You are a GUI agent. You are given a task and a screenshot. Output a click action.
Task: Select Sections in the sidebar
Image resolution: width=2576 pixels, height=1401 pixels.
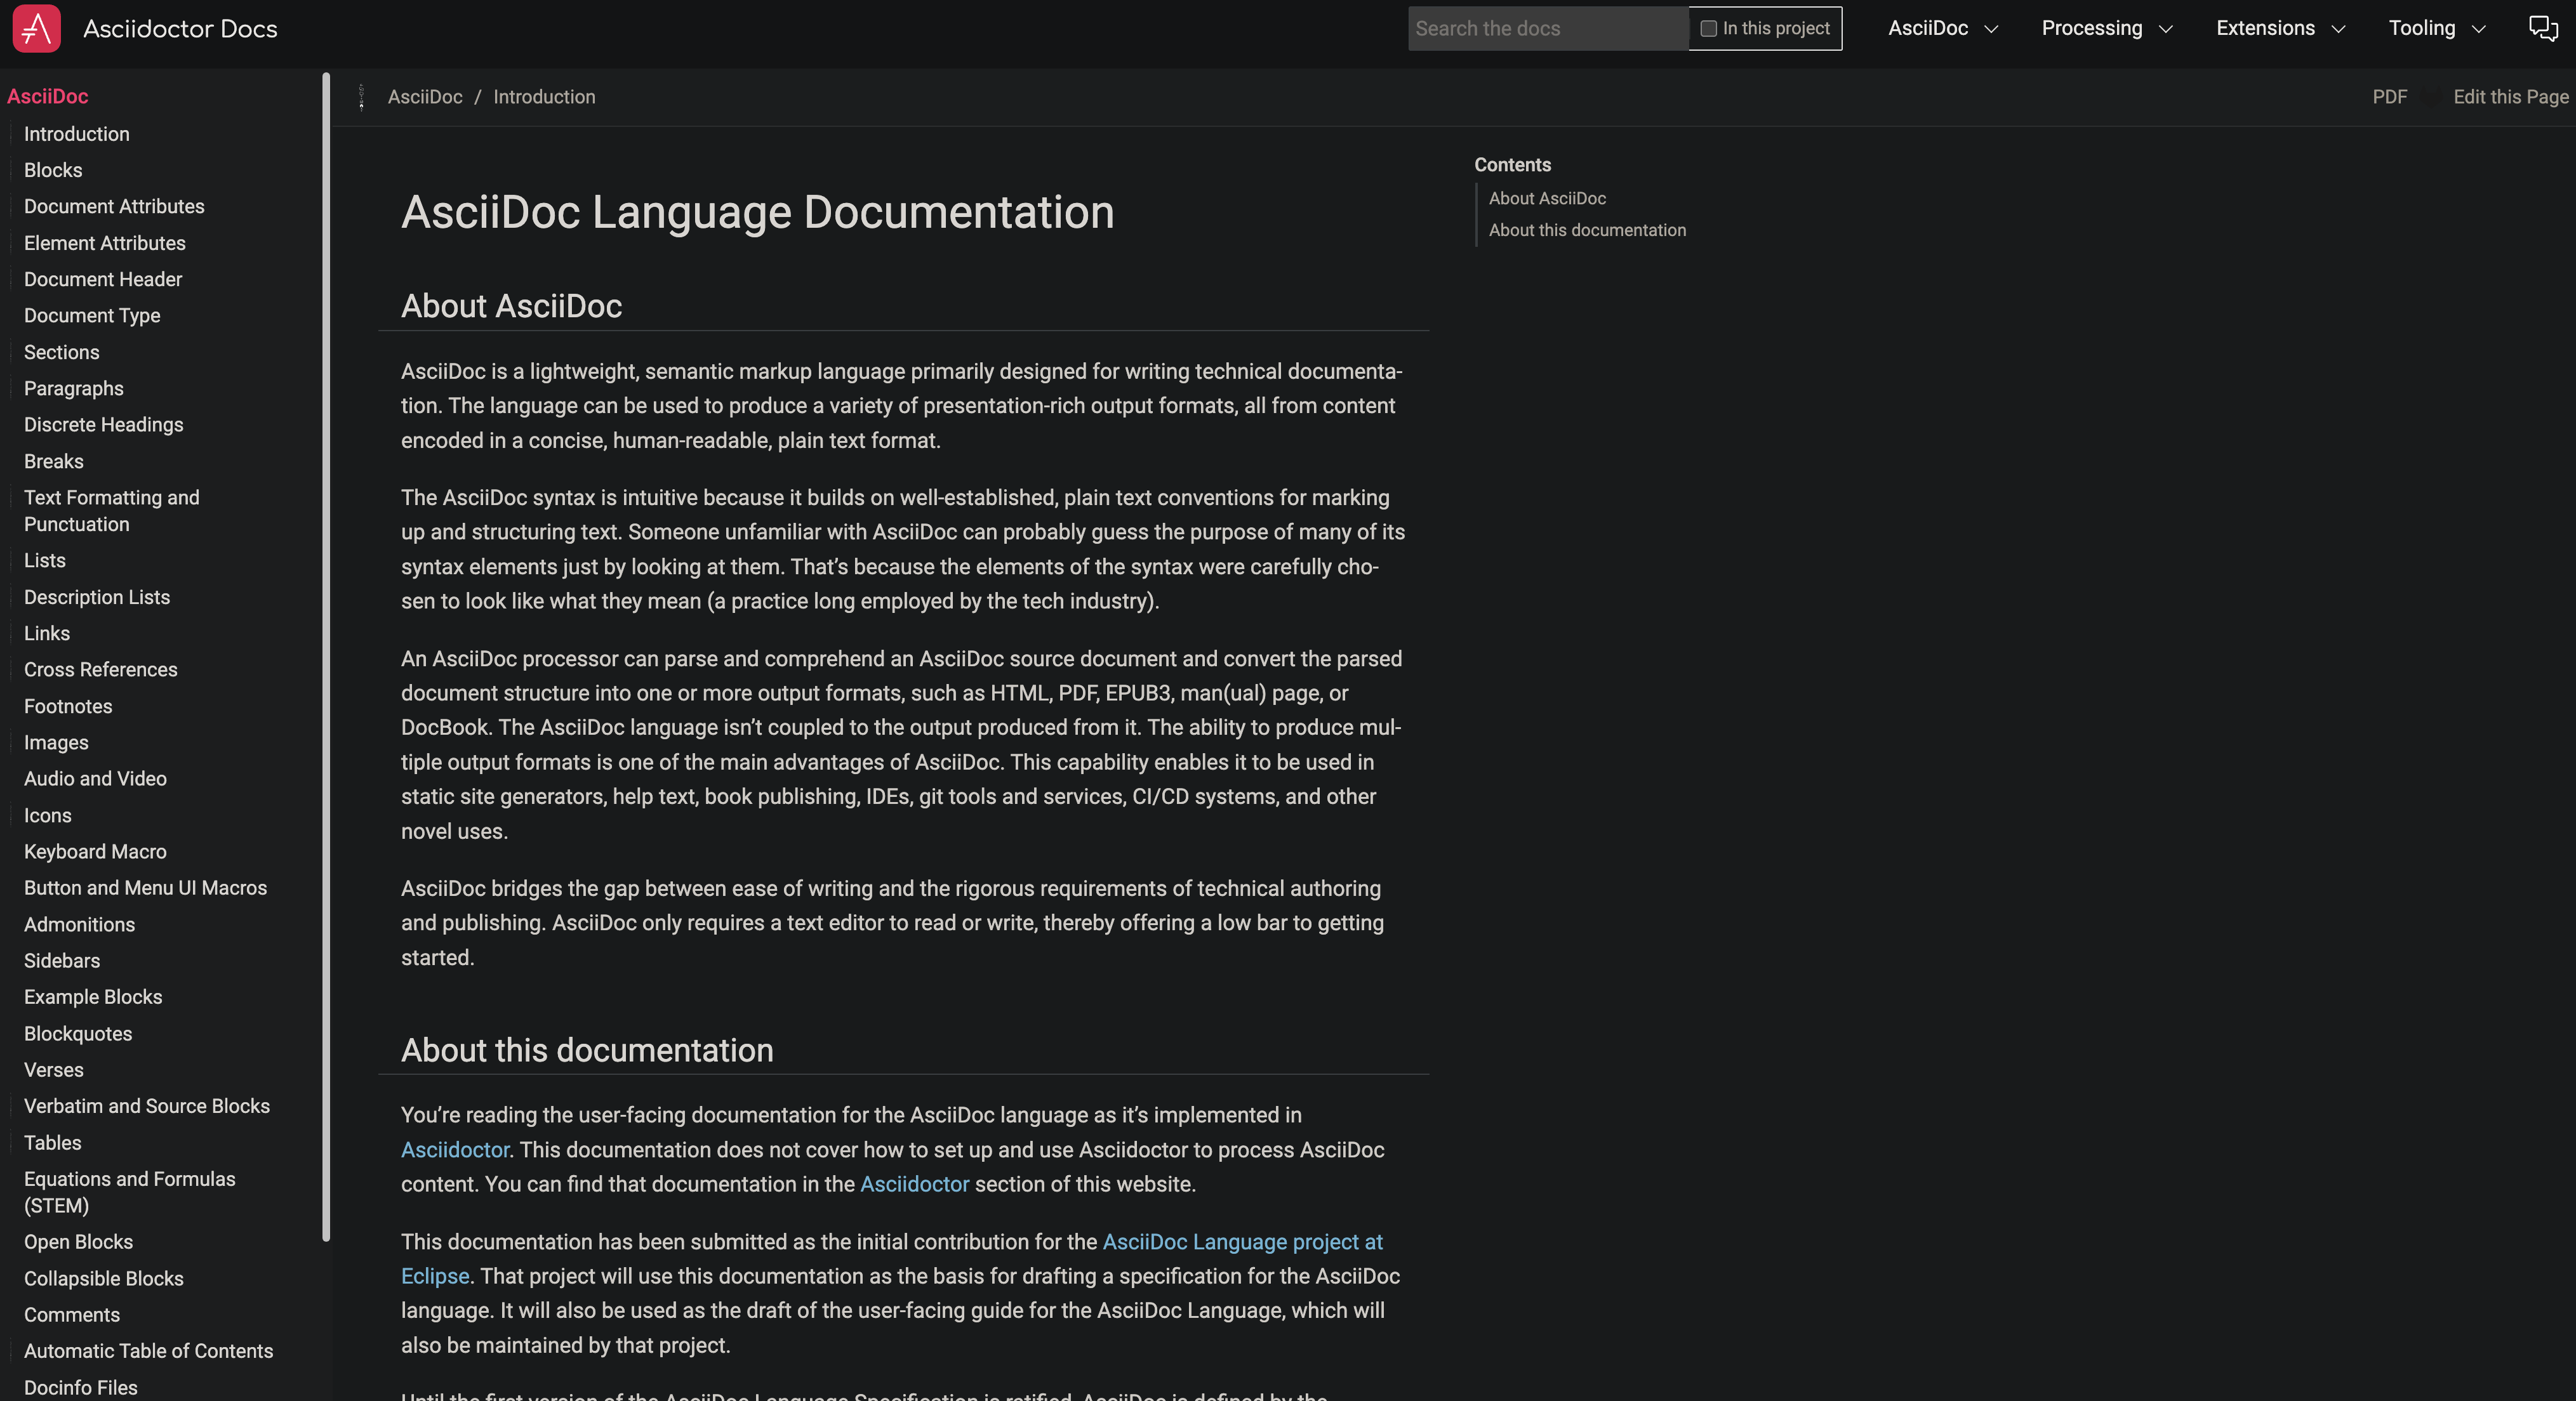(x=61, y=352)
